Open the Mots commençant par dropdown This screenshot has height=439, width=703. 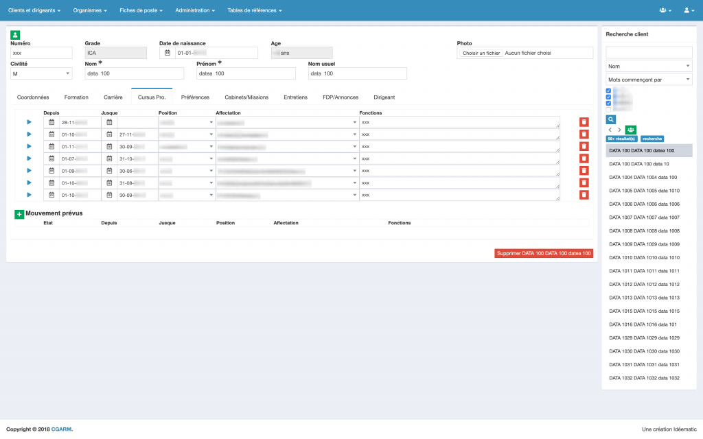[649, 80]
